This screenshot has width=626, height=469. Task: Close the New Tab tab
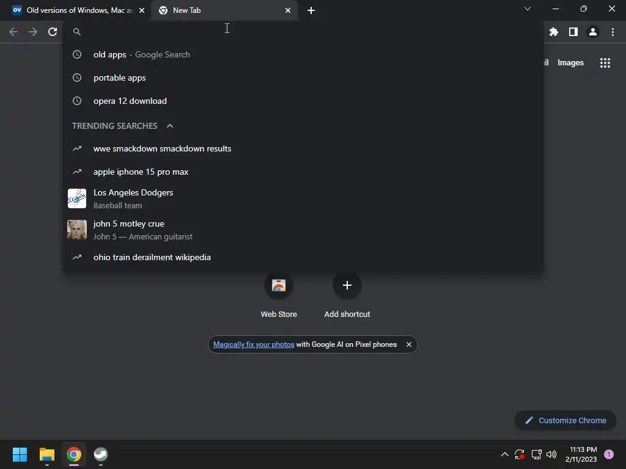pos(288,10)
